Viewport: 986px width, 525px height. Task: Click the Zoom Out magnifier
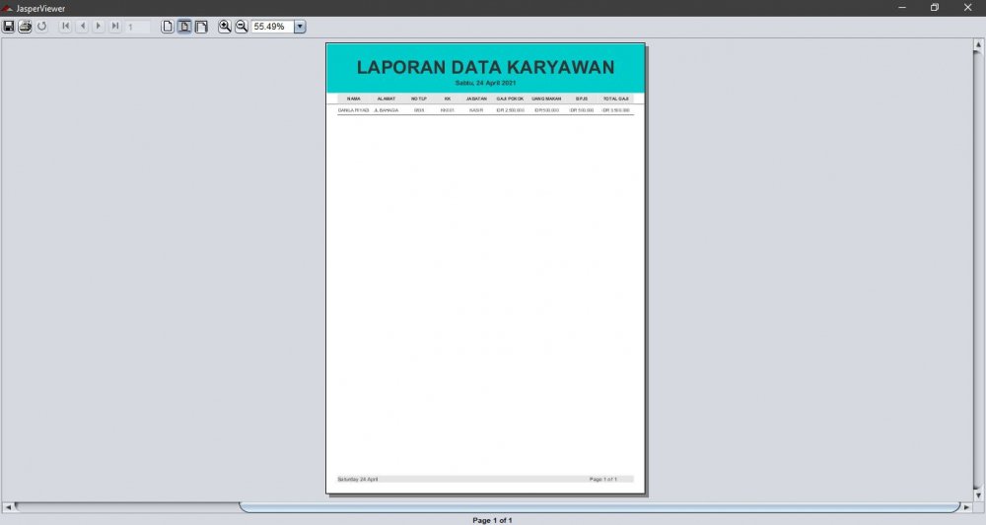(x=242, y=27)
